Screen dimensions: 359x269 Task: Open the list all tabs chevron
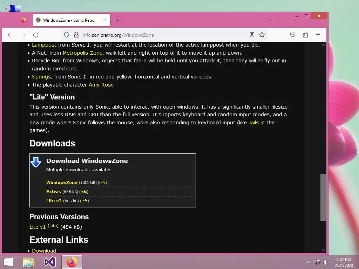[270, 20]
